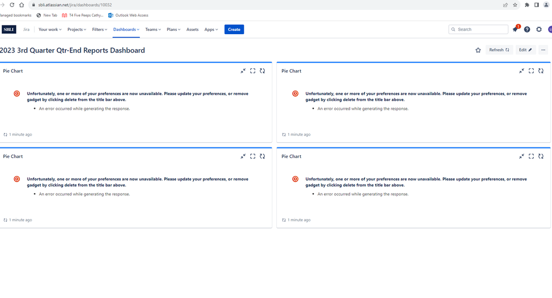This screenshot has width=552, height=298.
Task: Click the SBLI logo in Jira header
Action: pyautogui.click(x=9, y=29)
